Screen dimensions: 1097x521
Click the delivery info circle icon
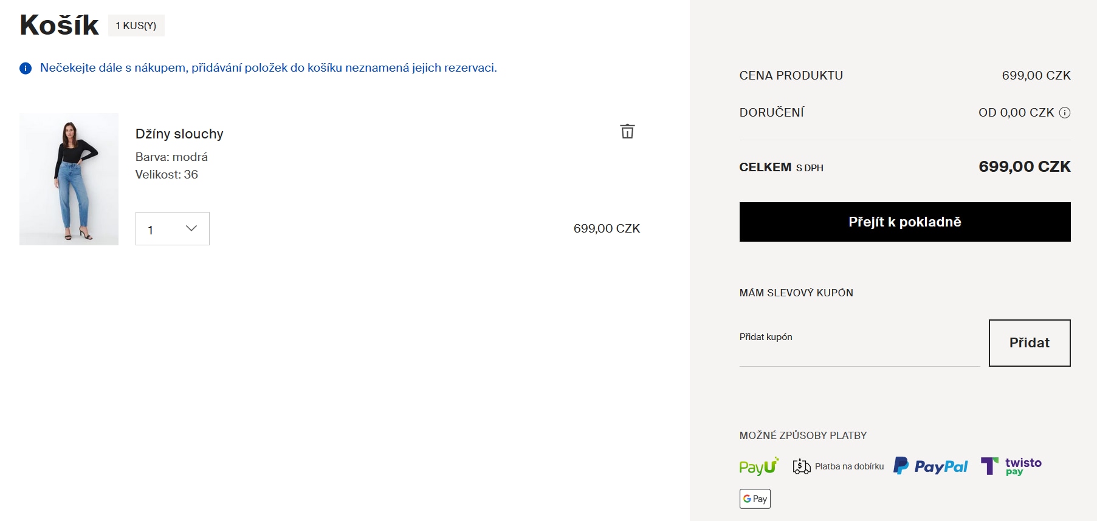[x=1065, y=112]
